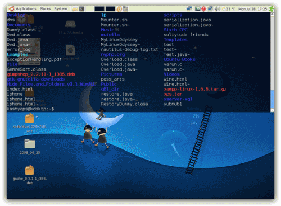This screenshot has width=281, height=206.
Task: Open the volume control speaker icon
Action: [x=217, y=8]
